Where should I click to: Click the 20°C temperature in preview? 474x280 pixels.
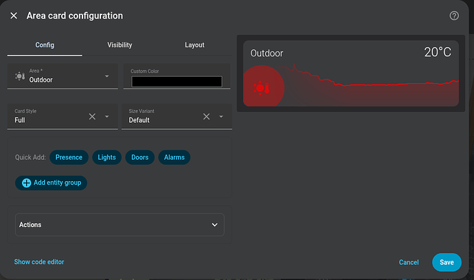pos(438,52)
